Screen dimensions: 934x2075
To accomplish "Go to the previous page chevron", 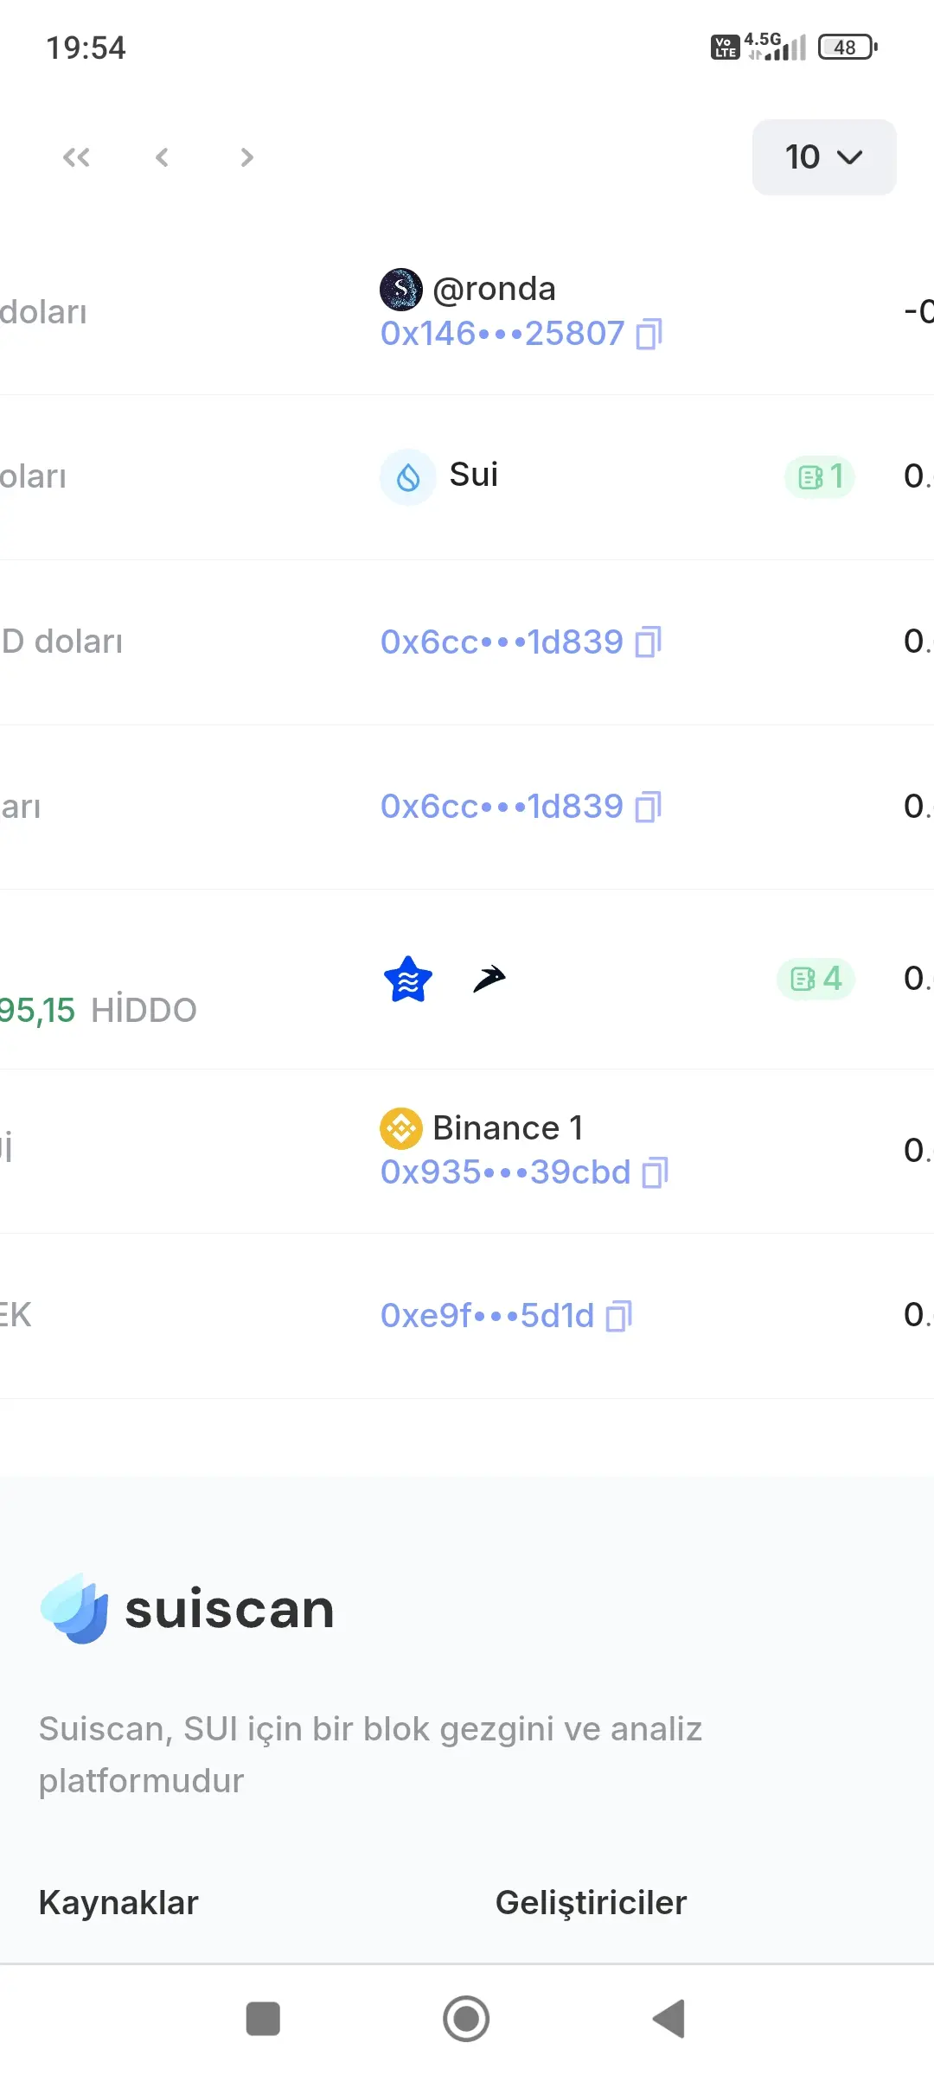I will [x=162, y=157].
